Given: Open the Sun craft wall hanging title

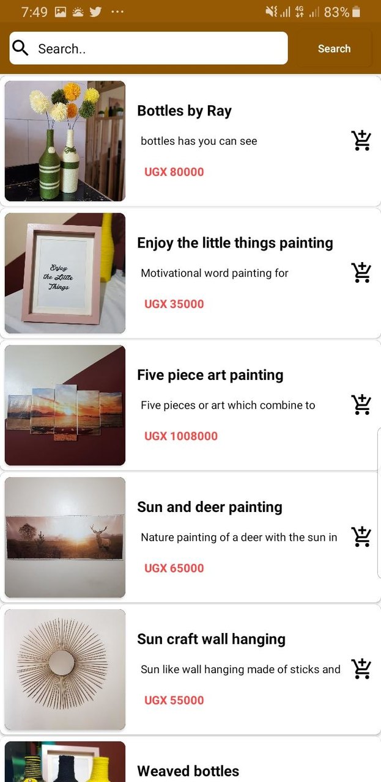Looking at the screenshot, I should 211,639.
